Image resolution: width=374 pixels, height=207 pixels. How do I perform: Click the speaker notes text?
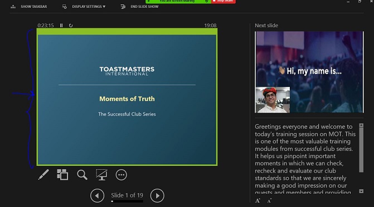coord(305,159)
